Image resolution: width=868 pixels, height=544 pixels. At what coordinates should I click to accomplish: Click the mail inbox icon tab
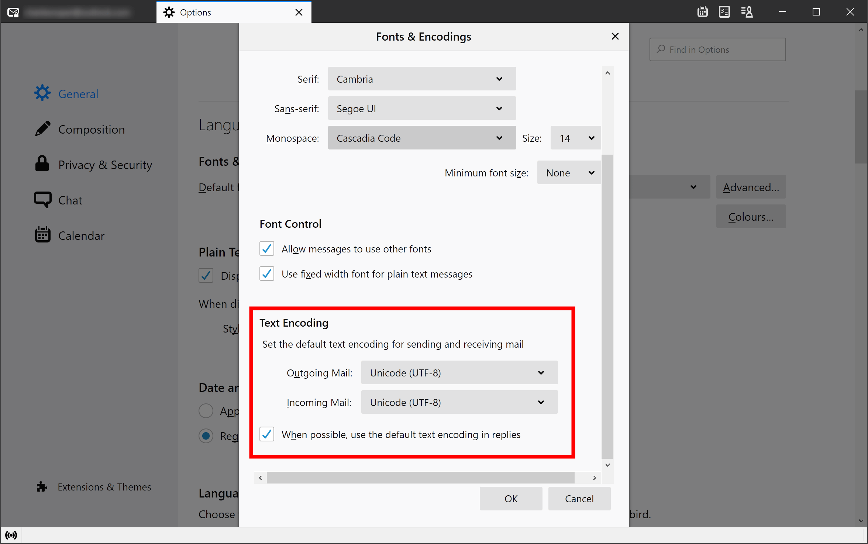(13, 12)
